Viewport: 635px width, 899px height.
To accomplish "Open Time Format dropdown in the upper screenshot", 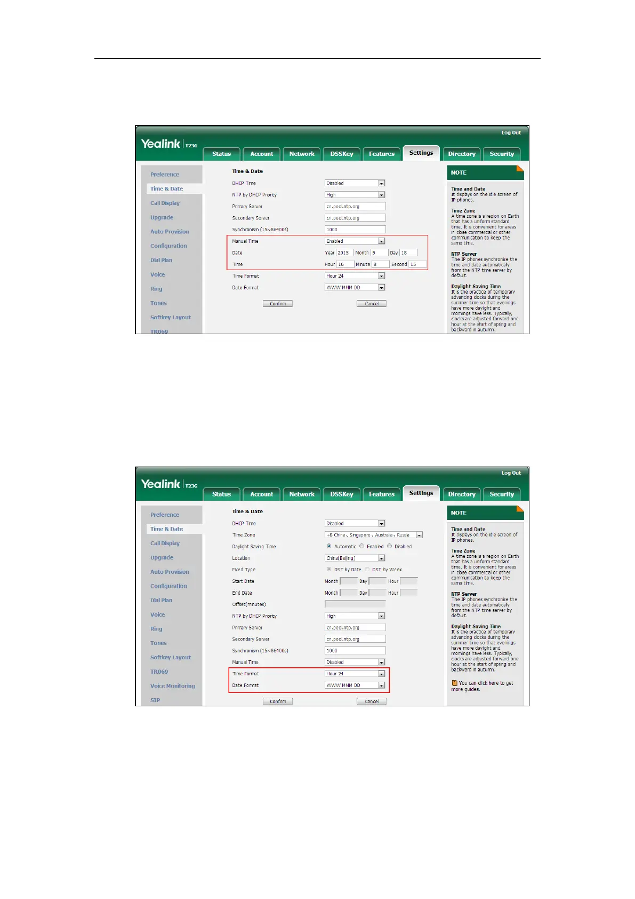I will pyautogui.click(x=355, y=276).
